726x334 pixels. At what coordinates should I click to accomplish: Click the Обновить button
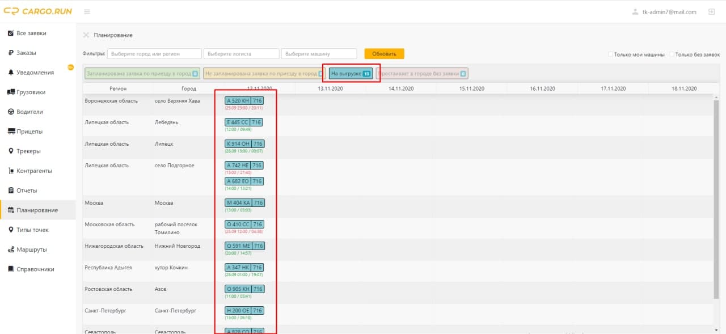point(384,54)
